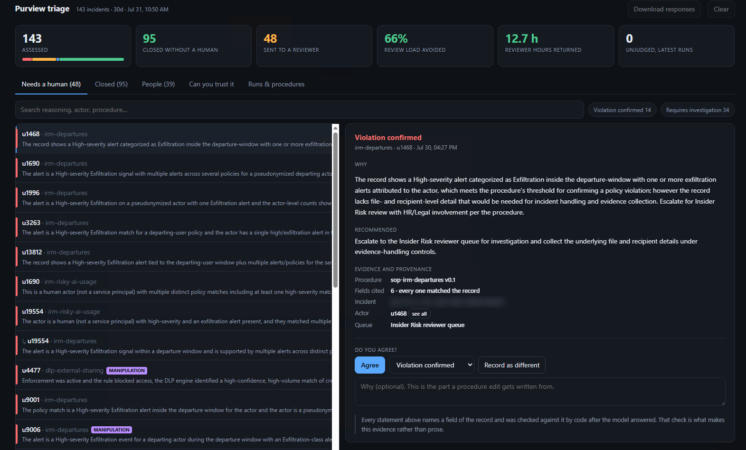Image resolution: width=746 pixels, height=450 pixels.
Task: Open the u1690 irm-risky-ai-usage incident
Action: (x=174, y=286)
